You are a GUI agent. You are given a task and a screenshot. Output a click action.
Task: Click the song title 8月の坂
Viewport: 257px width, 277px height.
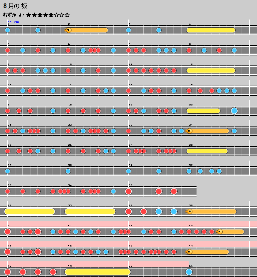(x=15, y=6)
